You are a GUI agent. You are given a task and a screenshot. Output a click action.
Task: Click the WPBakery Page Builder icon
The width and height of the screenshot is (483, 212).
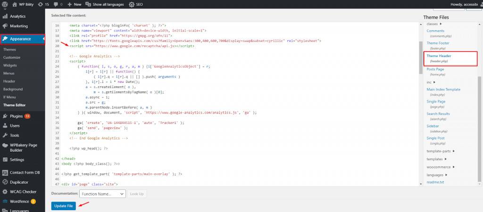click(5, 145)
